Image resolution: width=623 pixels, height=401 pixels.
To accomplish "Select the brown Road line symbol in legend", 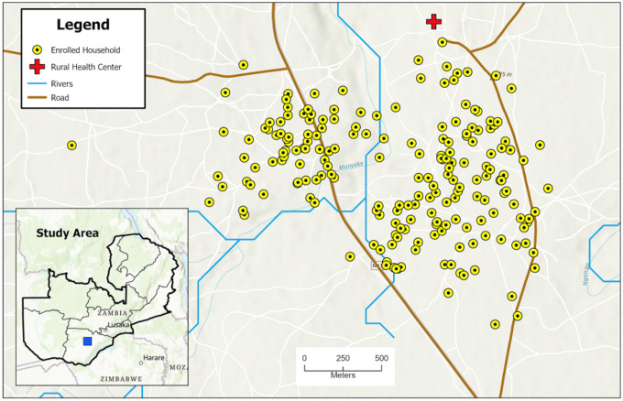I will pyautogui.click(x=37, y=98).
